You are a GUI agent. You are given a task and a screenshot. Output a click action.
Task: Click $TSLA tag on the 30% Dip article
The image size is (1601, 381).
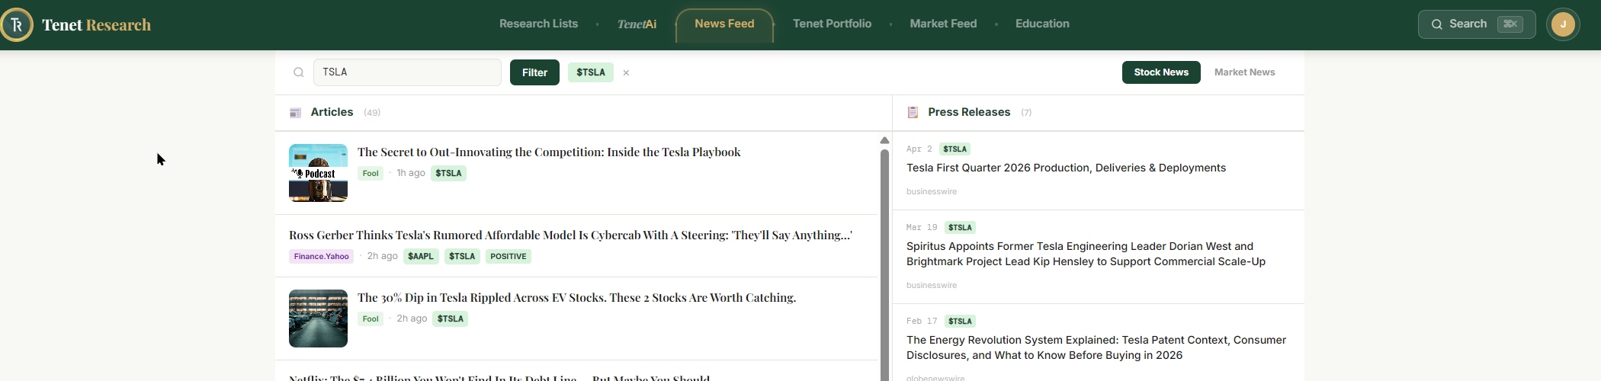tap(450, 319)
